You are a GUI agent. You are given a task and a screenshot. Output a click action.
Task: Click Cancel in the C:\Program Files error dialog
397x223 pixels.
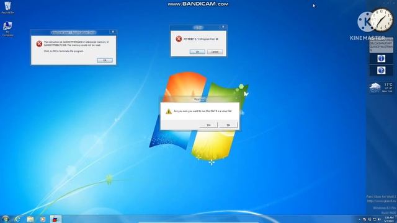[215, 51]
